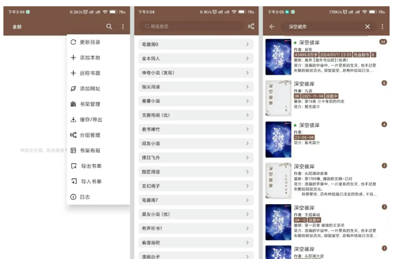This screenshot has width=401, height=259.
Task: Click the battery icon in the search screen's status bar
Action: pyautogui.click(x=372, y=12)
